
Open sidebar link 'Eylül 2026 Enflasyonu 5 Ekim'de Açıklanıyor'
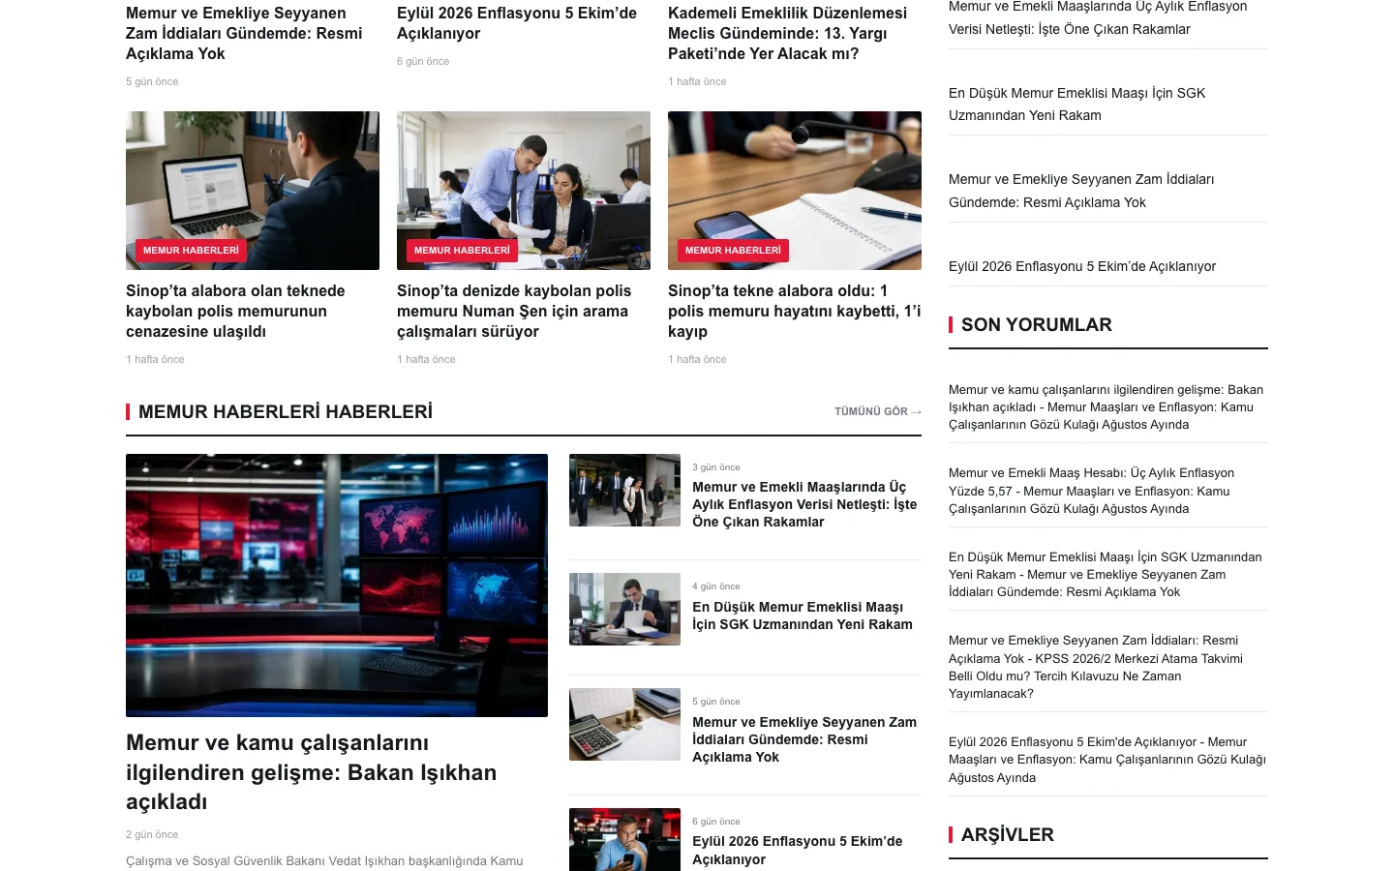[x=1082, y=266]
